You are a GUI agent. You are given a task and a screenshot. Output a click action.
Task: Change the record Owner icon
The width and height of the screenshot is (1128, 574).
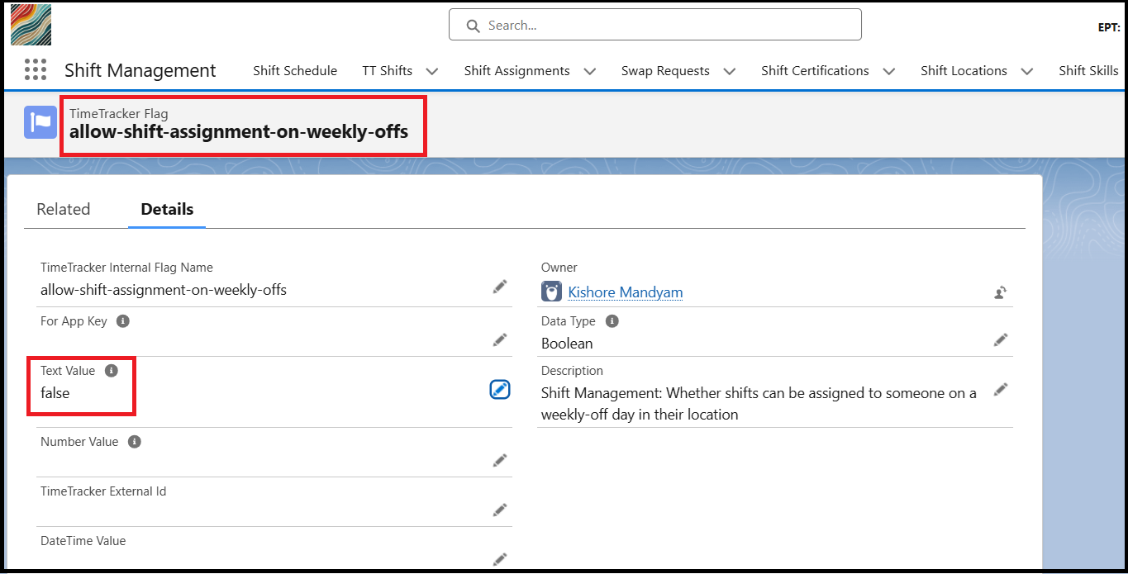[x=1000, y=292]
